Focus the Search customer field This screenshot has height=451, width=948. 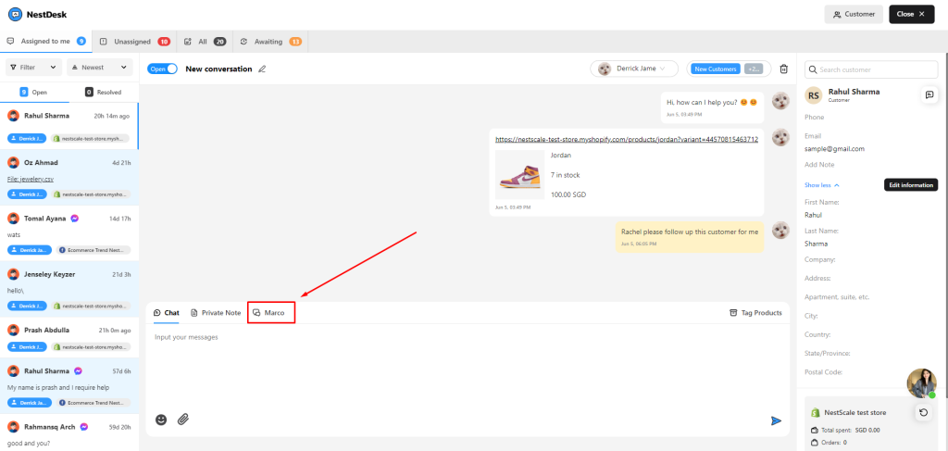pyautogui.click(x=871, y=69)
